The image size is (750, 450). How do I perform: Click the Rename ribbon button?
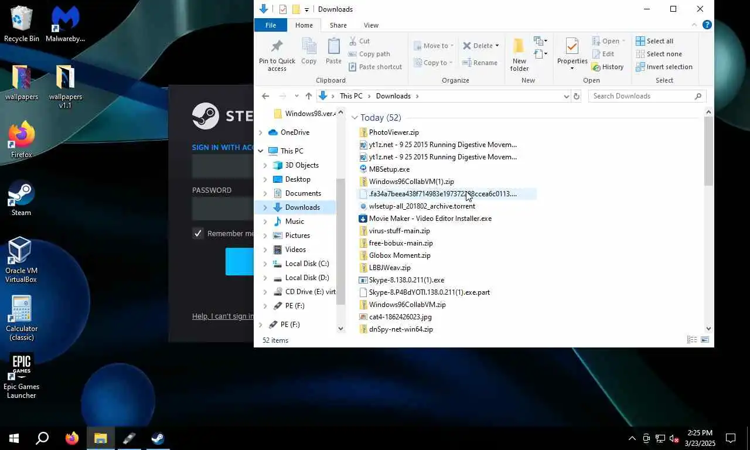pos(480,63)
